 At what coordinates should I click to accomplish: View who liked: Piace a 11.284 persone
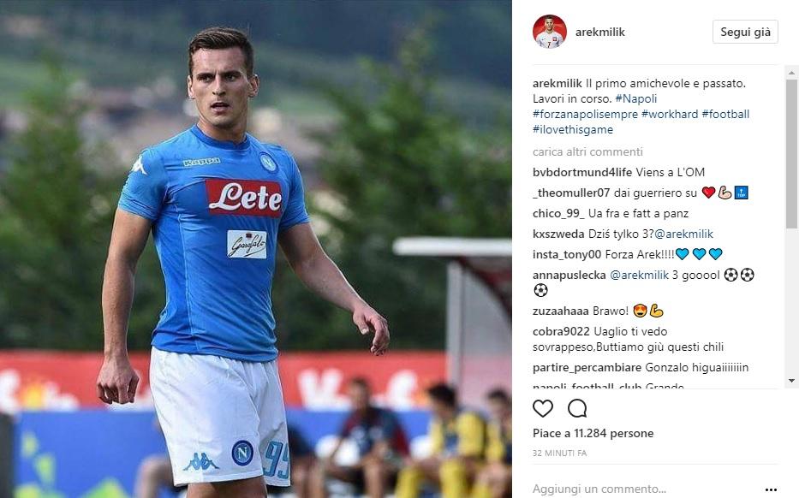(593, 433)
